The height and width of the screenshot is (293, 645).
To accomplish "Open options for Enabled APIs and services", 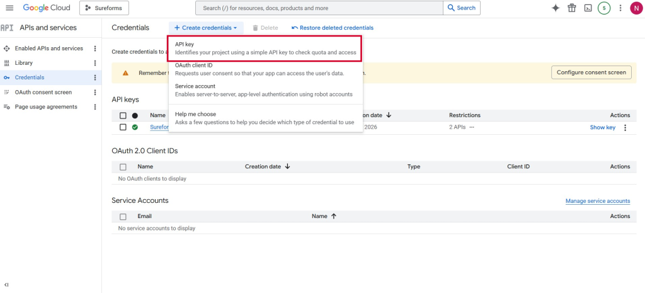I will 95,49.
